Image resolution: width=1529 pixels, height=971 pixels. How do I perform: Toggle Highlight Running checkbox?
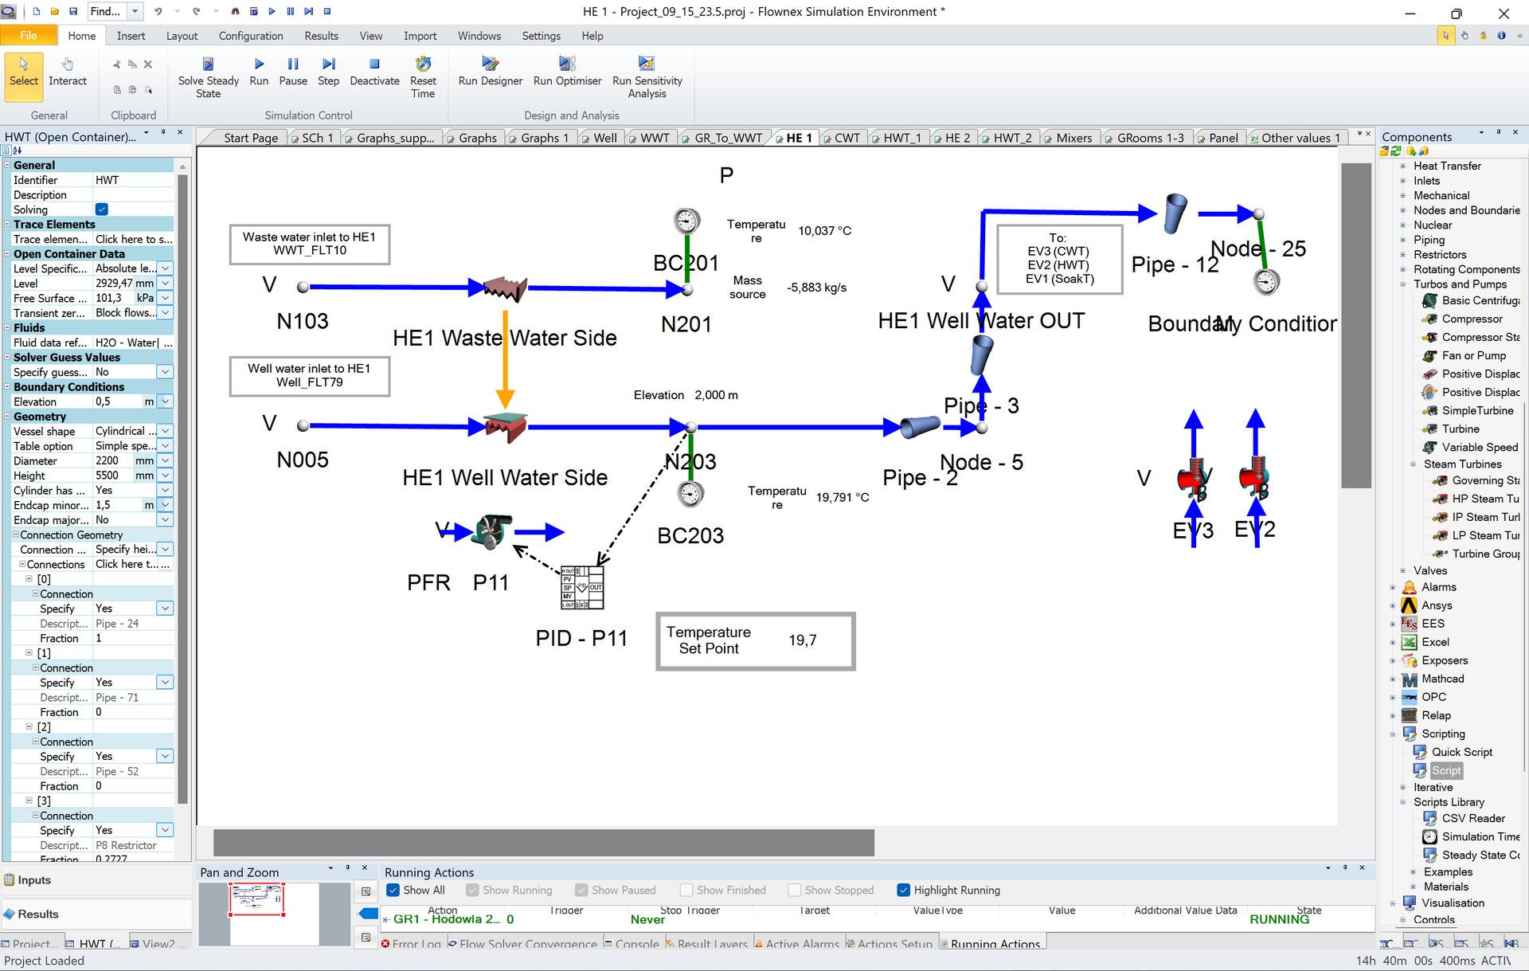click(x=903, y=890)
